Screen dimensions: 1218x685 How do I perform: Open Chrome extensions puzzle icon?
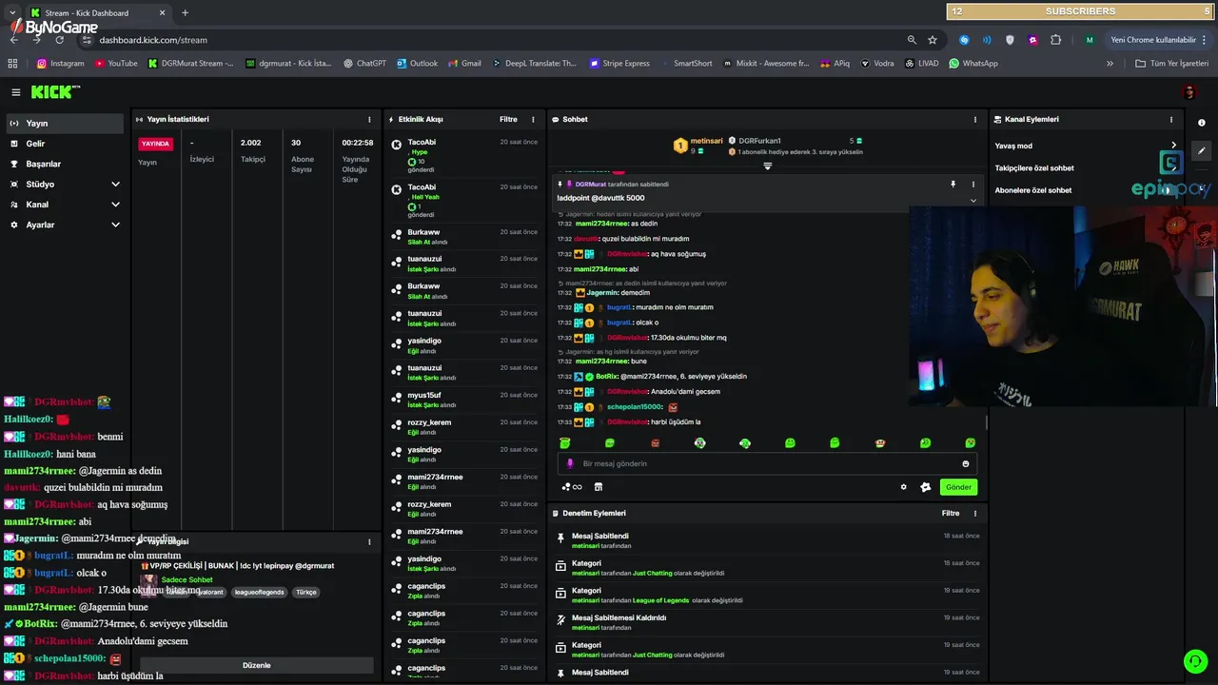coord(1056,40)
